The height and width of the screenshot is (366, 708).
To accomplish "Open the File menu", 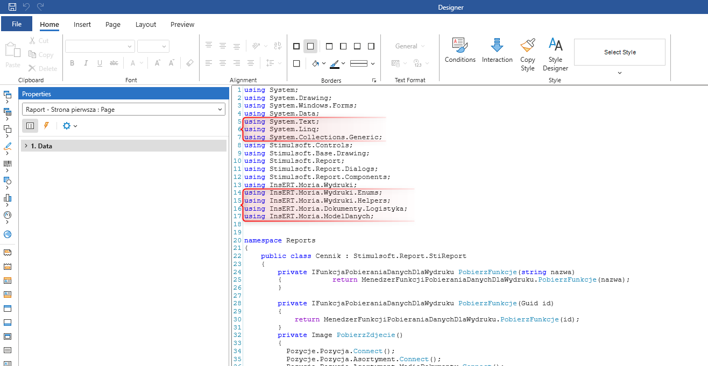I will [x=17, y=24].
